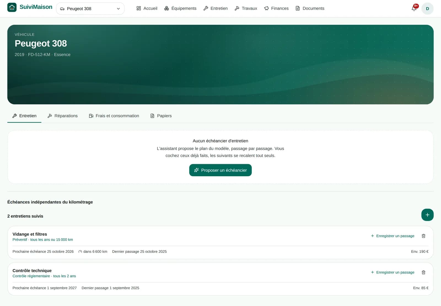
Task: Open the Équipements section
Action: (180, 8)
